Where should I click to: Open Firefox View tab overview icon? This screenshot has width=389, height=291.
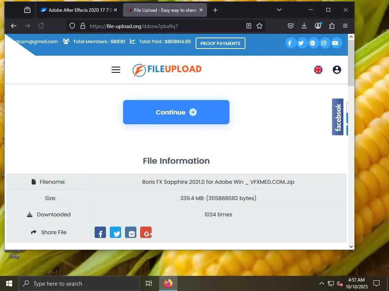[27, 10]
